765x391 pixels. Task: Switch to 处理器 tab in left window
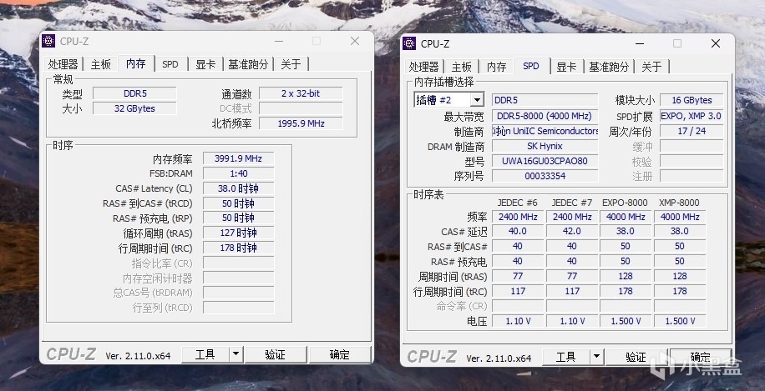(x=63, y=64)
